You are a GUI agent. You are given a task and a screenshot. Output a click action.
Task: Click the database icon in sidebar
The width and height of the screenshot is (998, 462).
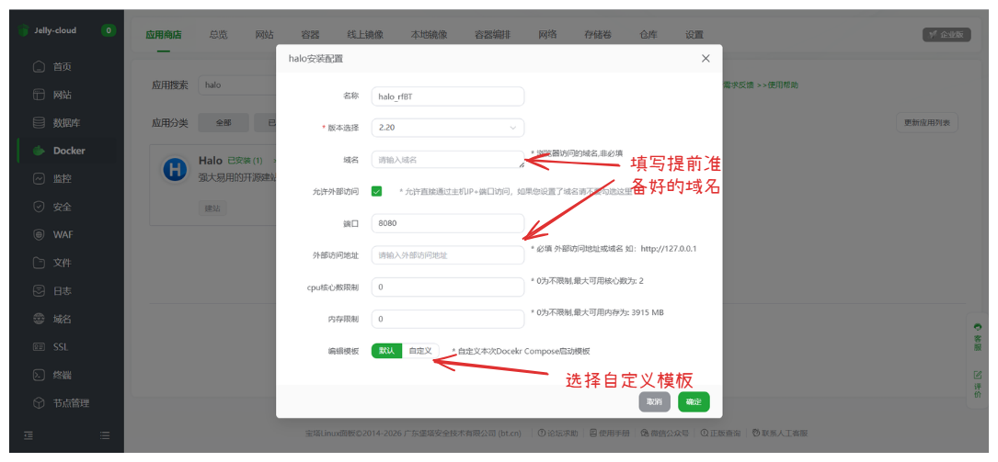tap(39, 122)
